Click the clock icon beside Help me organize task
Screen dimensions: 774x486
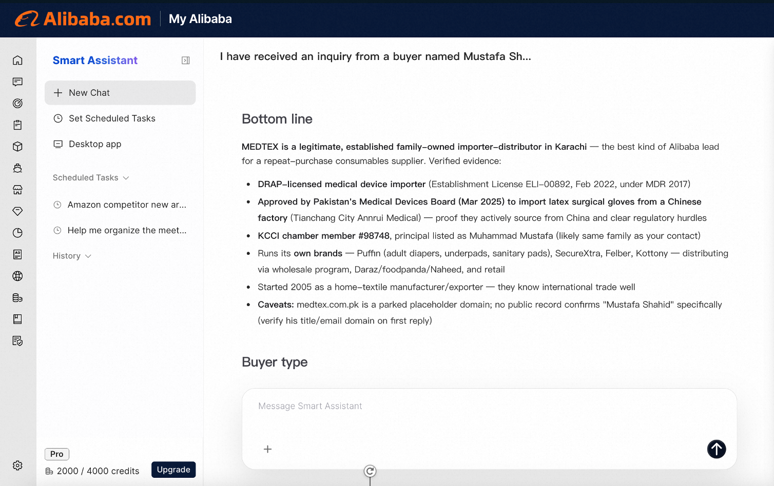click(57, 230)
